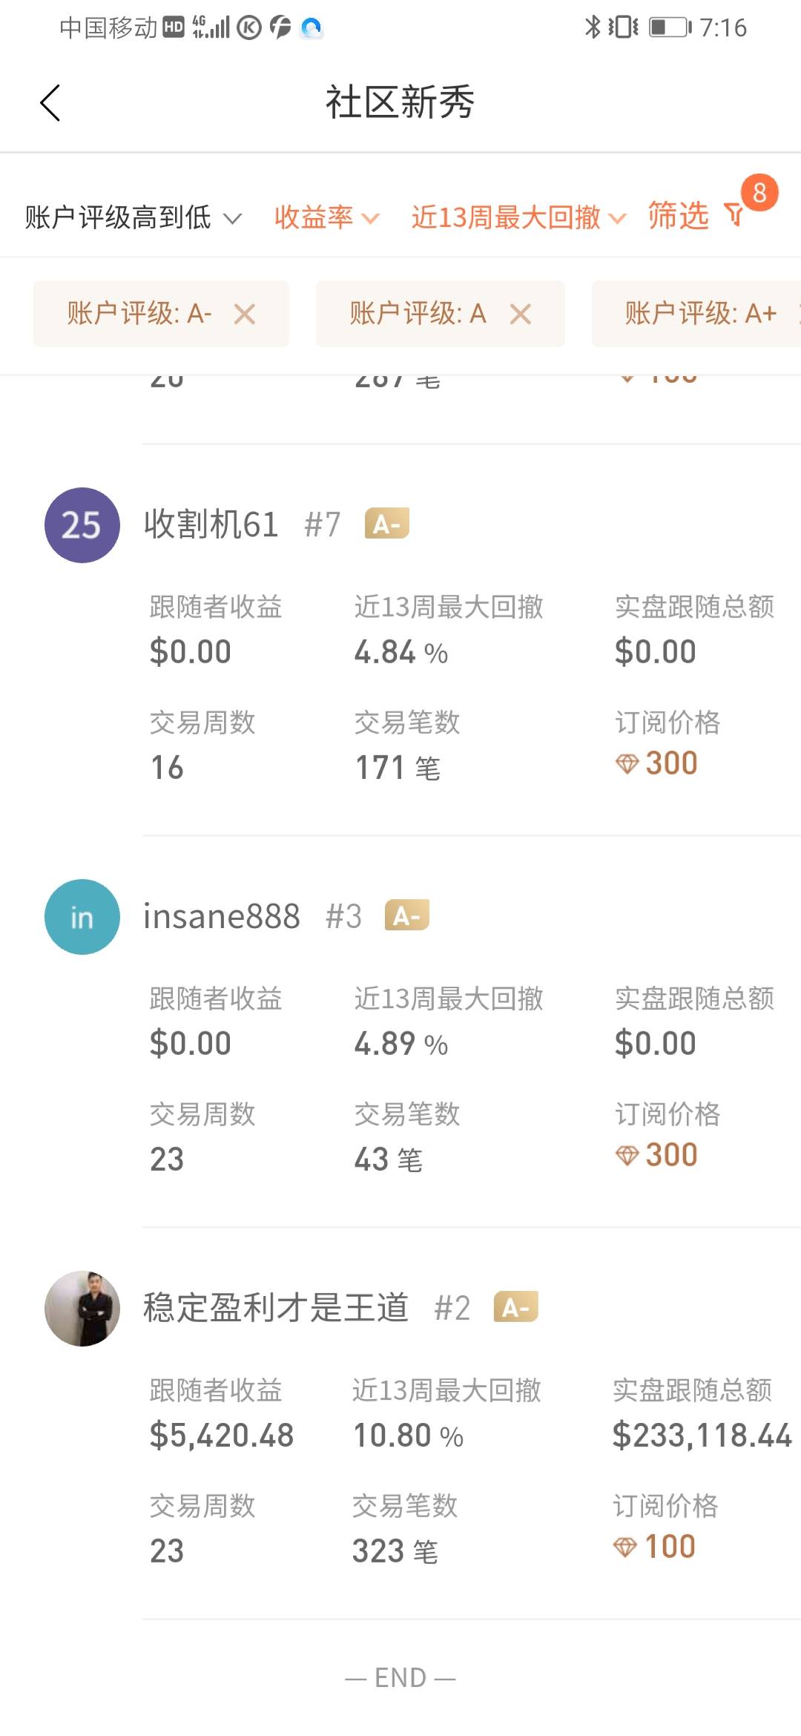
Task: Tap the purple 25 avatar of 收割机61
Action: click(82, 525)
